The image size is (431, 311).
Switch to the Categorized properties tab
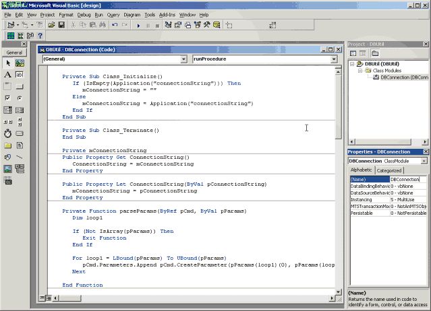(389, 170)
